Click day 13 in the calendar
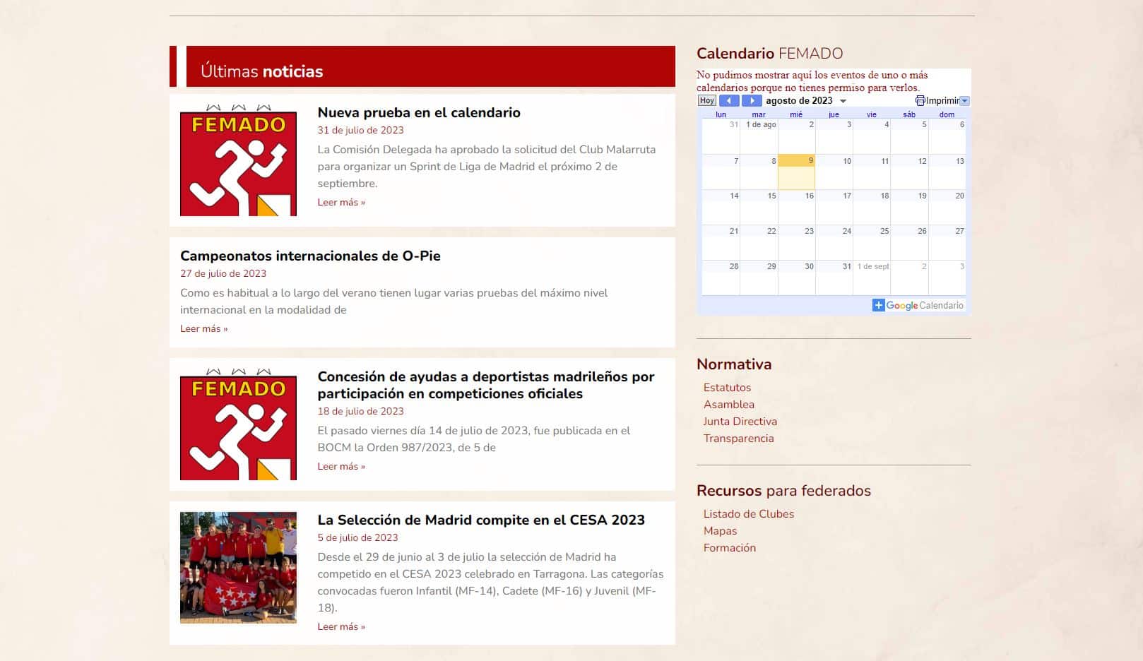 (x=947, y=172)
